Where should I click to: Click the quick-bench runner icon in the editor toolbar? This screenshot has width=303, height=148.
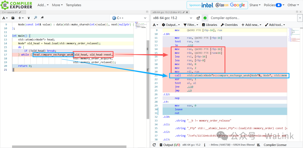pos(42,18)
